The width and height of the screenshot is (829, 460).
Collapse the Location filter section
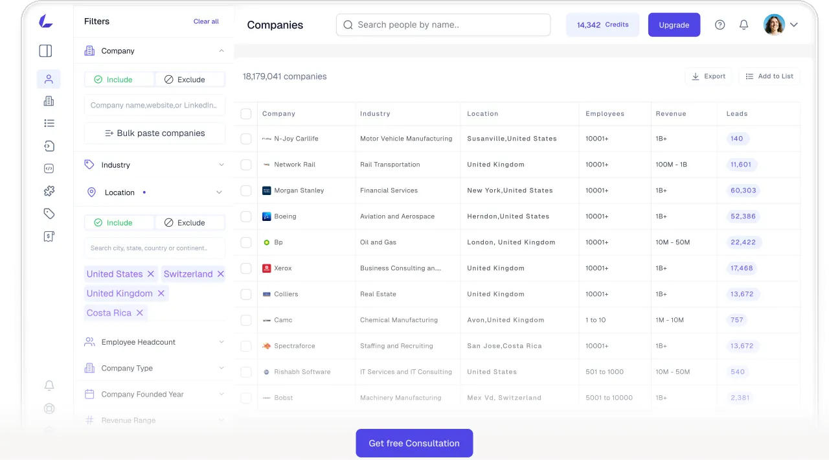tap(219, 192)
